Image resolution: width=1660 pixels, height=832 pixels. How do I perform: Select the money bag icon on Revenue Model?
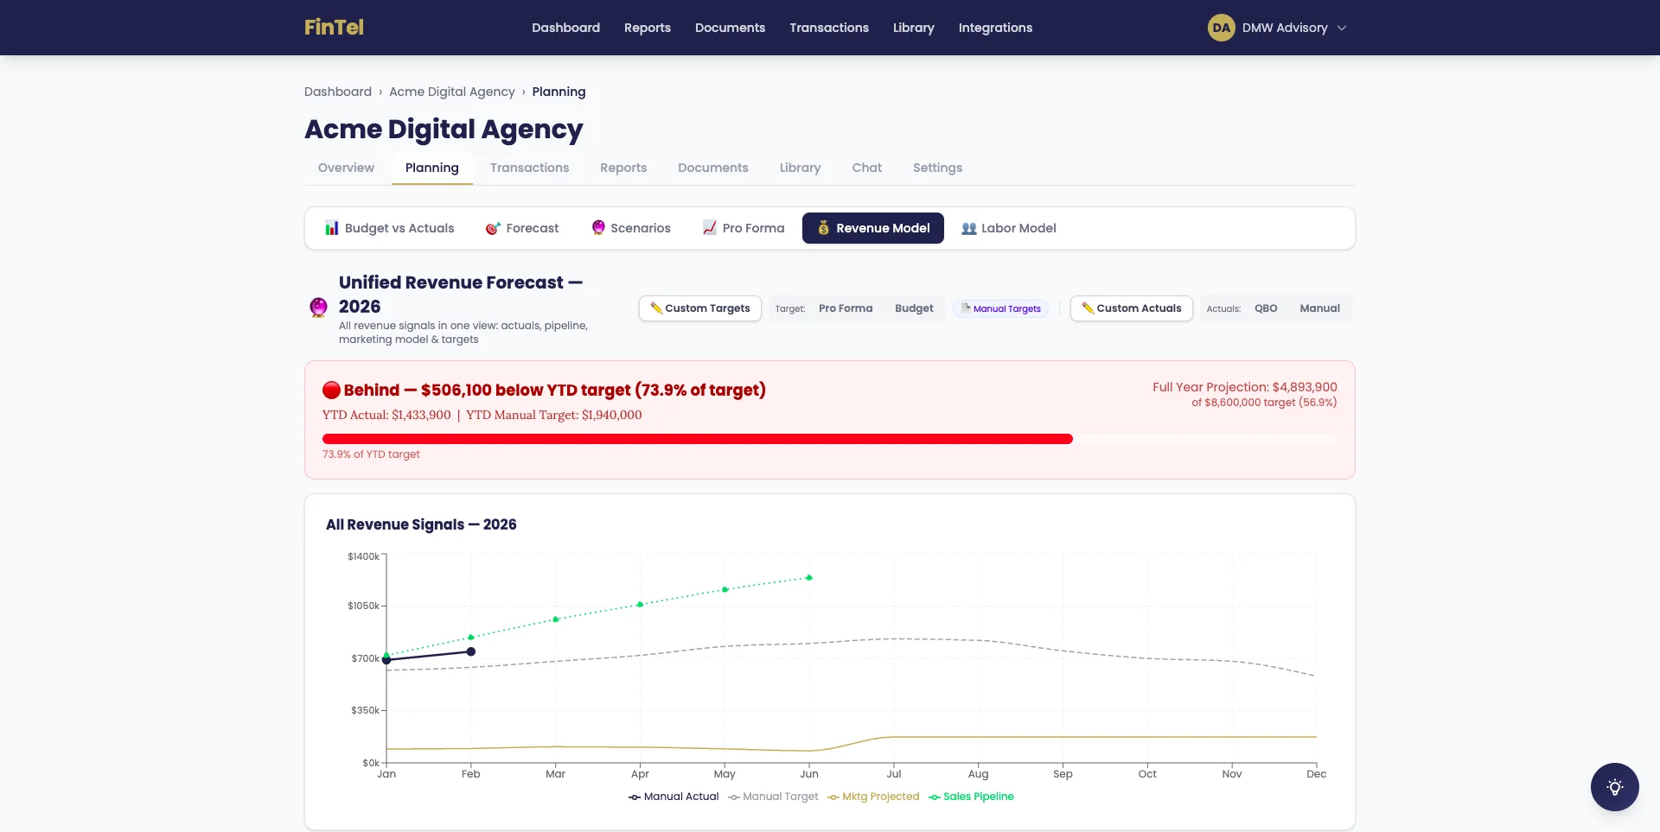[x=823, y=228]
